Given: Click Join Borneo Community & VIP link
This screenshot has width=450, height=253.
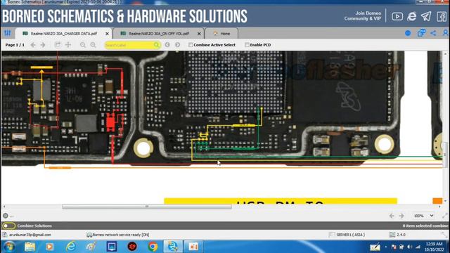Looking at the screenshot, I should (363, 15).
